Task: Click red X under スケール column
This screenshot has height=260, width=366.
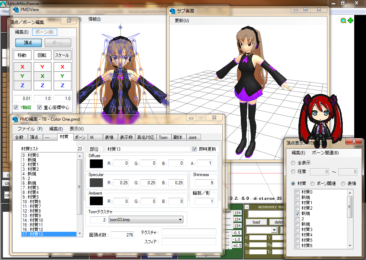Action: (63, 67)
